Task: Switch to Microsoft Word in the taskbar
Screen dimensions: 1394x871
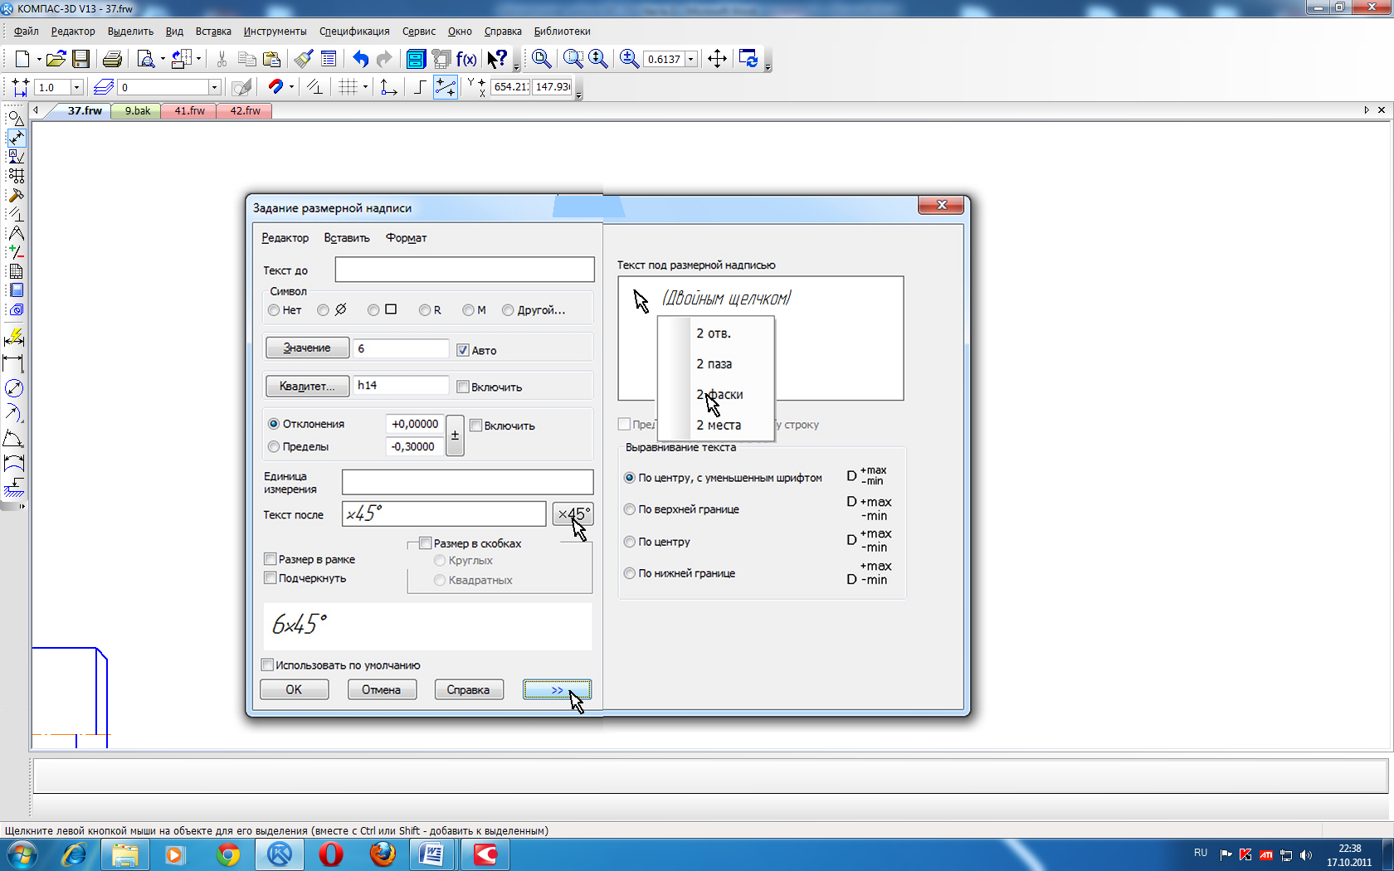Action: [432, 854]
